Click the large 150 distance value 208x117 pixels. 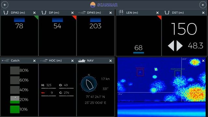click(184, 29)
